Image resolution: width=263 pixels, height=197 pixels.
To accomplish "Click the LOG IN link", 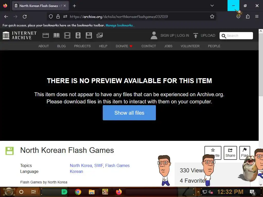I will (x=183, y=35).
